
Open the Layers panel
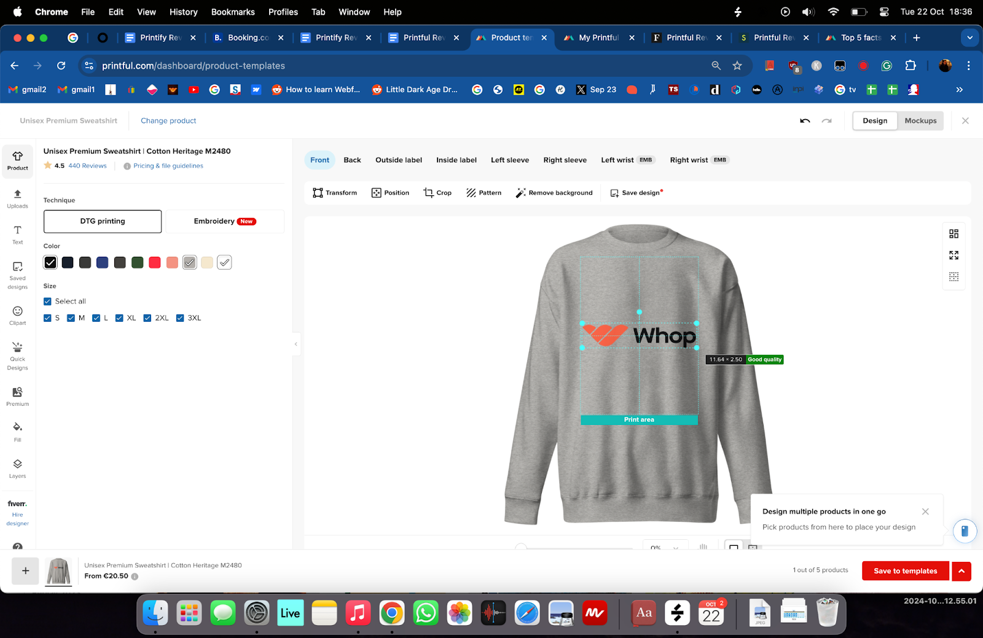pos(17,468)
